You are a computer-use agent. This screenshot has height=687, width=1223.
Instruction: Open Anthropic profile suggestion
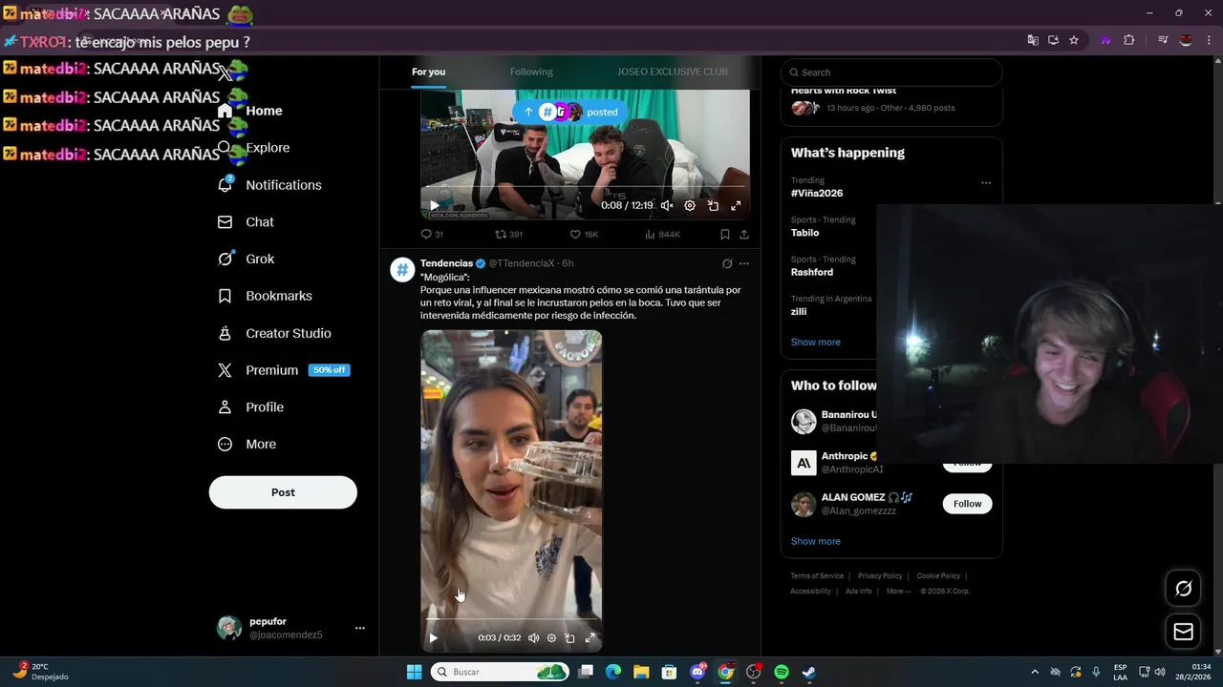tap(845, 456)
